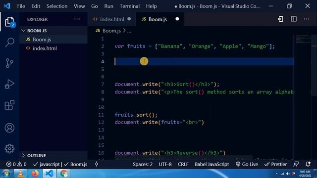317x178 pixels.
Task: Expand the OUTLINE section
Action: point(53,156)
